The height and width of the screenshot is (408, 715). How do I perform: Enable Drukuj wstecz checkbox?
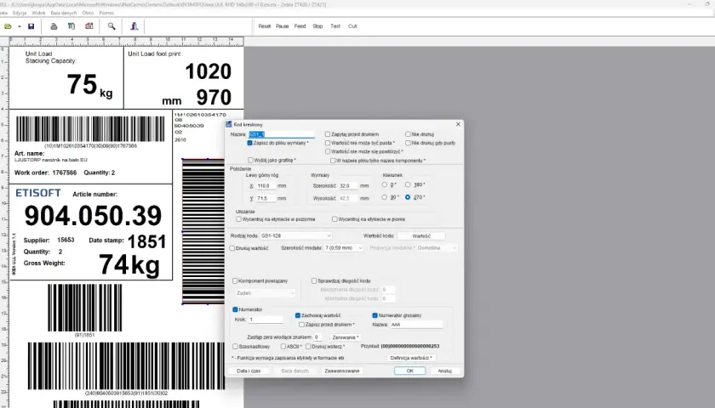(308, 347)
